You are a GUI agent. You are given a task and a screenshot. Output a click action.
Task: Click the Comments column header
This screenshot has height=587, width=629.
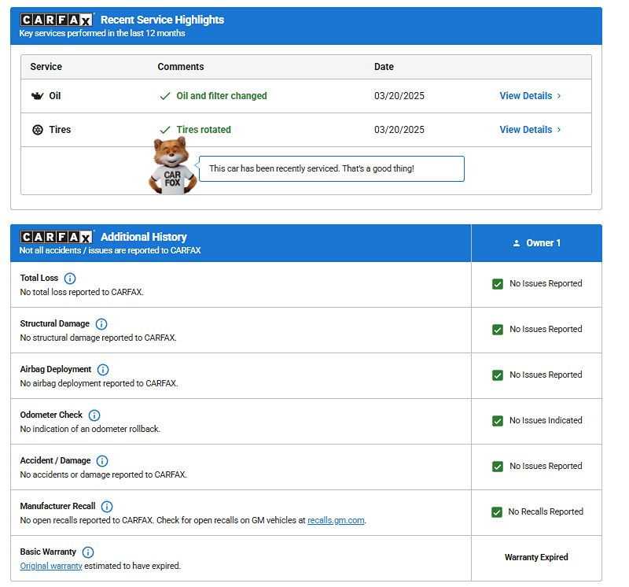coord(181,67)
